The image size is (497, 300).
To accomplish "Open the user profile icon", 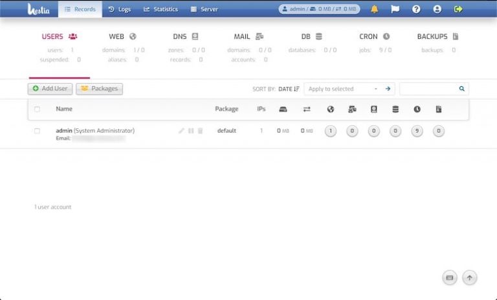I will tap(437, 9).
